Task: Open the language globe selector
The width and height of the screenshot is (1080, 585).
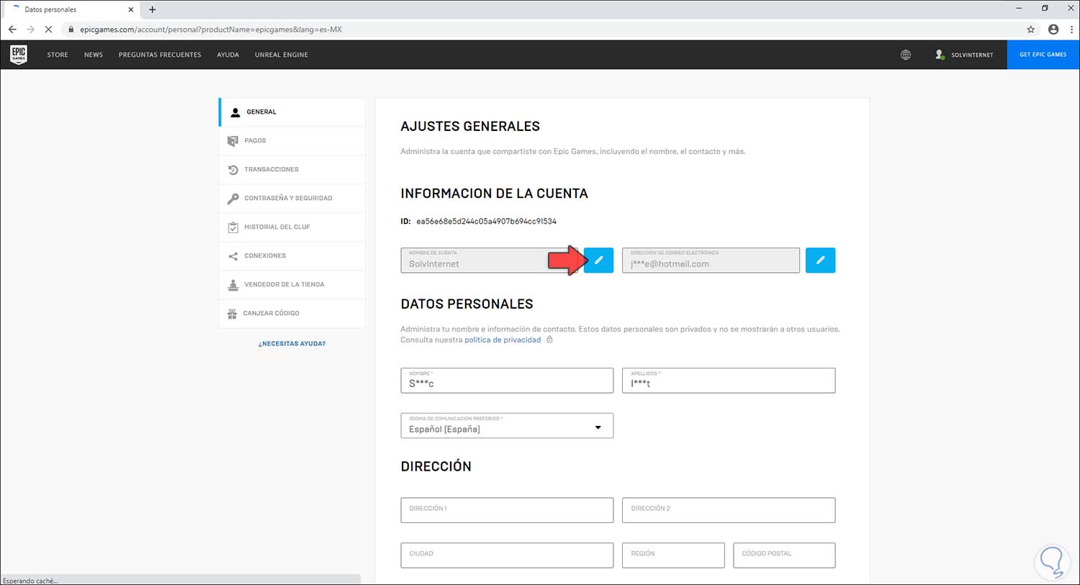Action: (x=906, y=55)
